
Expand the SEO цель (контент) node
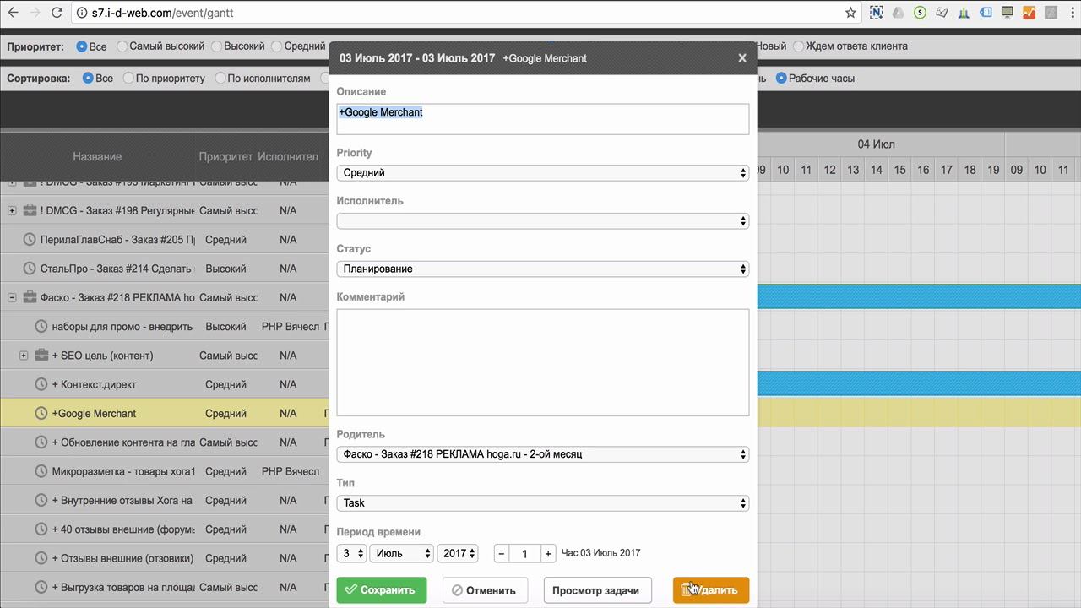[x=24, y=356]
